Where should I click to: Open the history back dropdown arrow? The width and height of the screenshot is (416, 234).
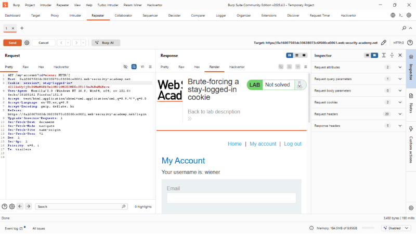click(68, 43)
